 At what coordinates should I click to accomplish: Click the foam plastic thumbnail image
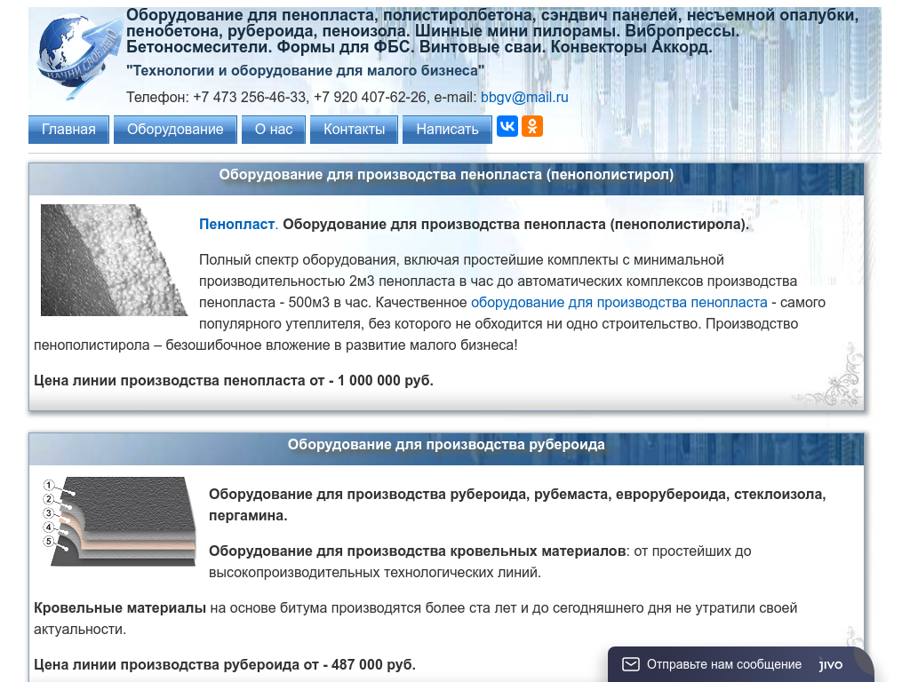[x=114, y=260]
